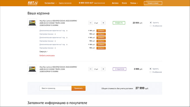Open the Адреса магазинов link
190x107 pixels.
point(65,3)
